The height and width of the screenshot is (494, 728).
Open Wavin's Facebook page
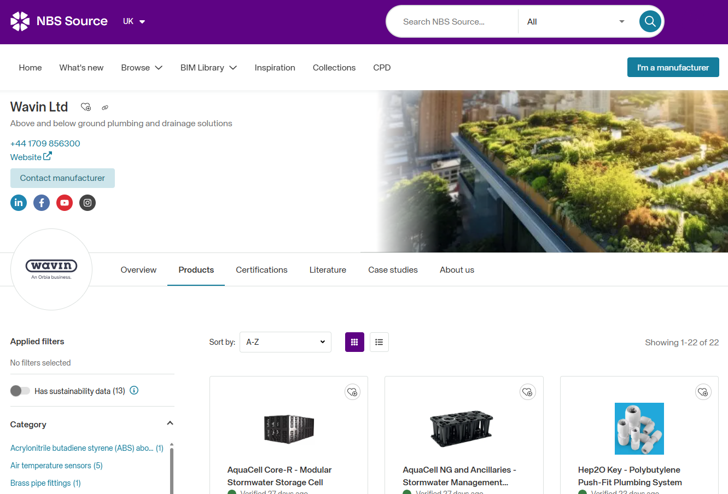click(x=42, y=203)
